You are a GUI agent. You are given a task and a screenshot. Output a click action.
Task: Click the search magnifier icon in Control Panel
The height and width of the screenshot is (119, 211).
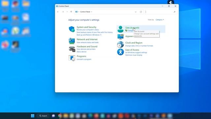(174, 12)
